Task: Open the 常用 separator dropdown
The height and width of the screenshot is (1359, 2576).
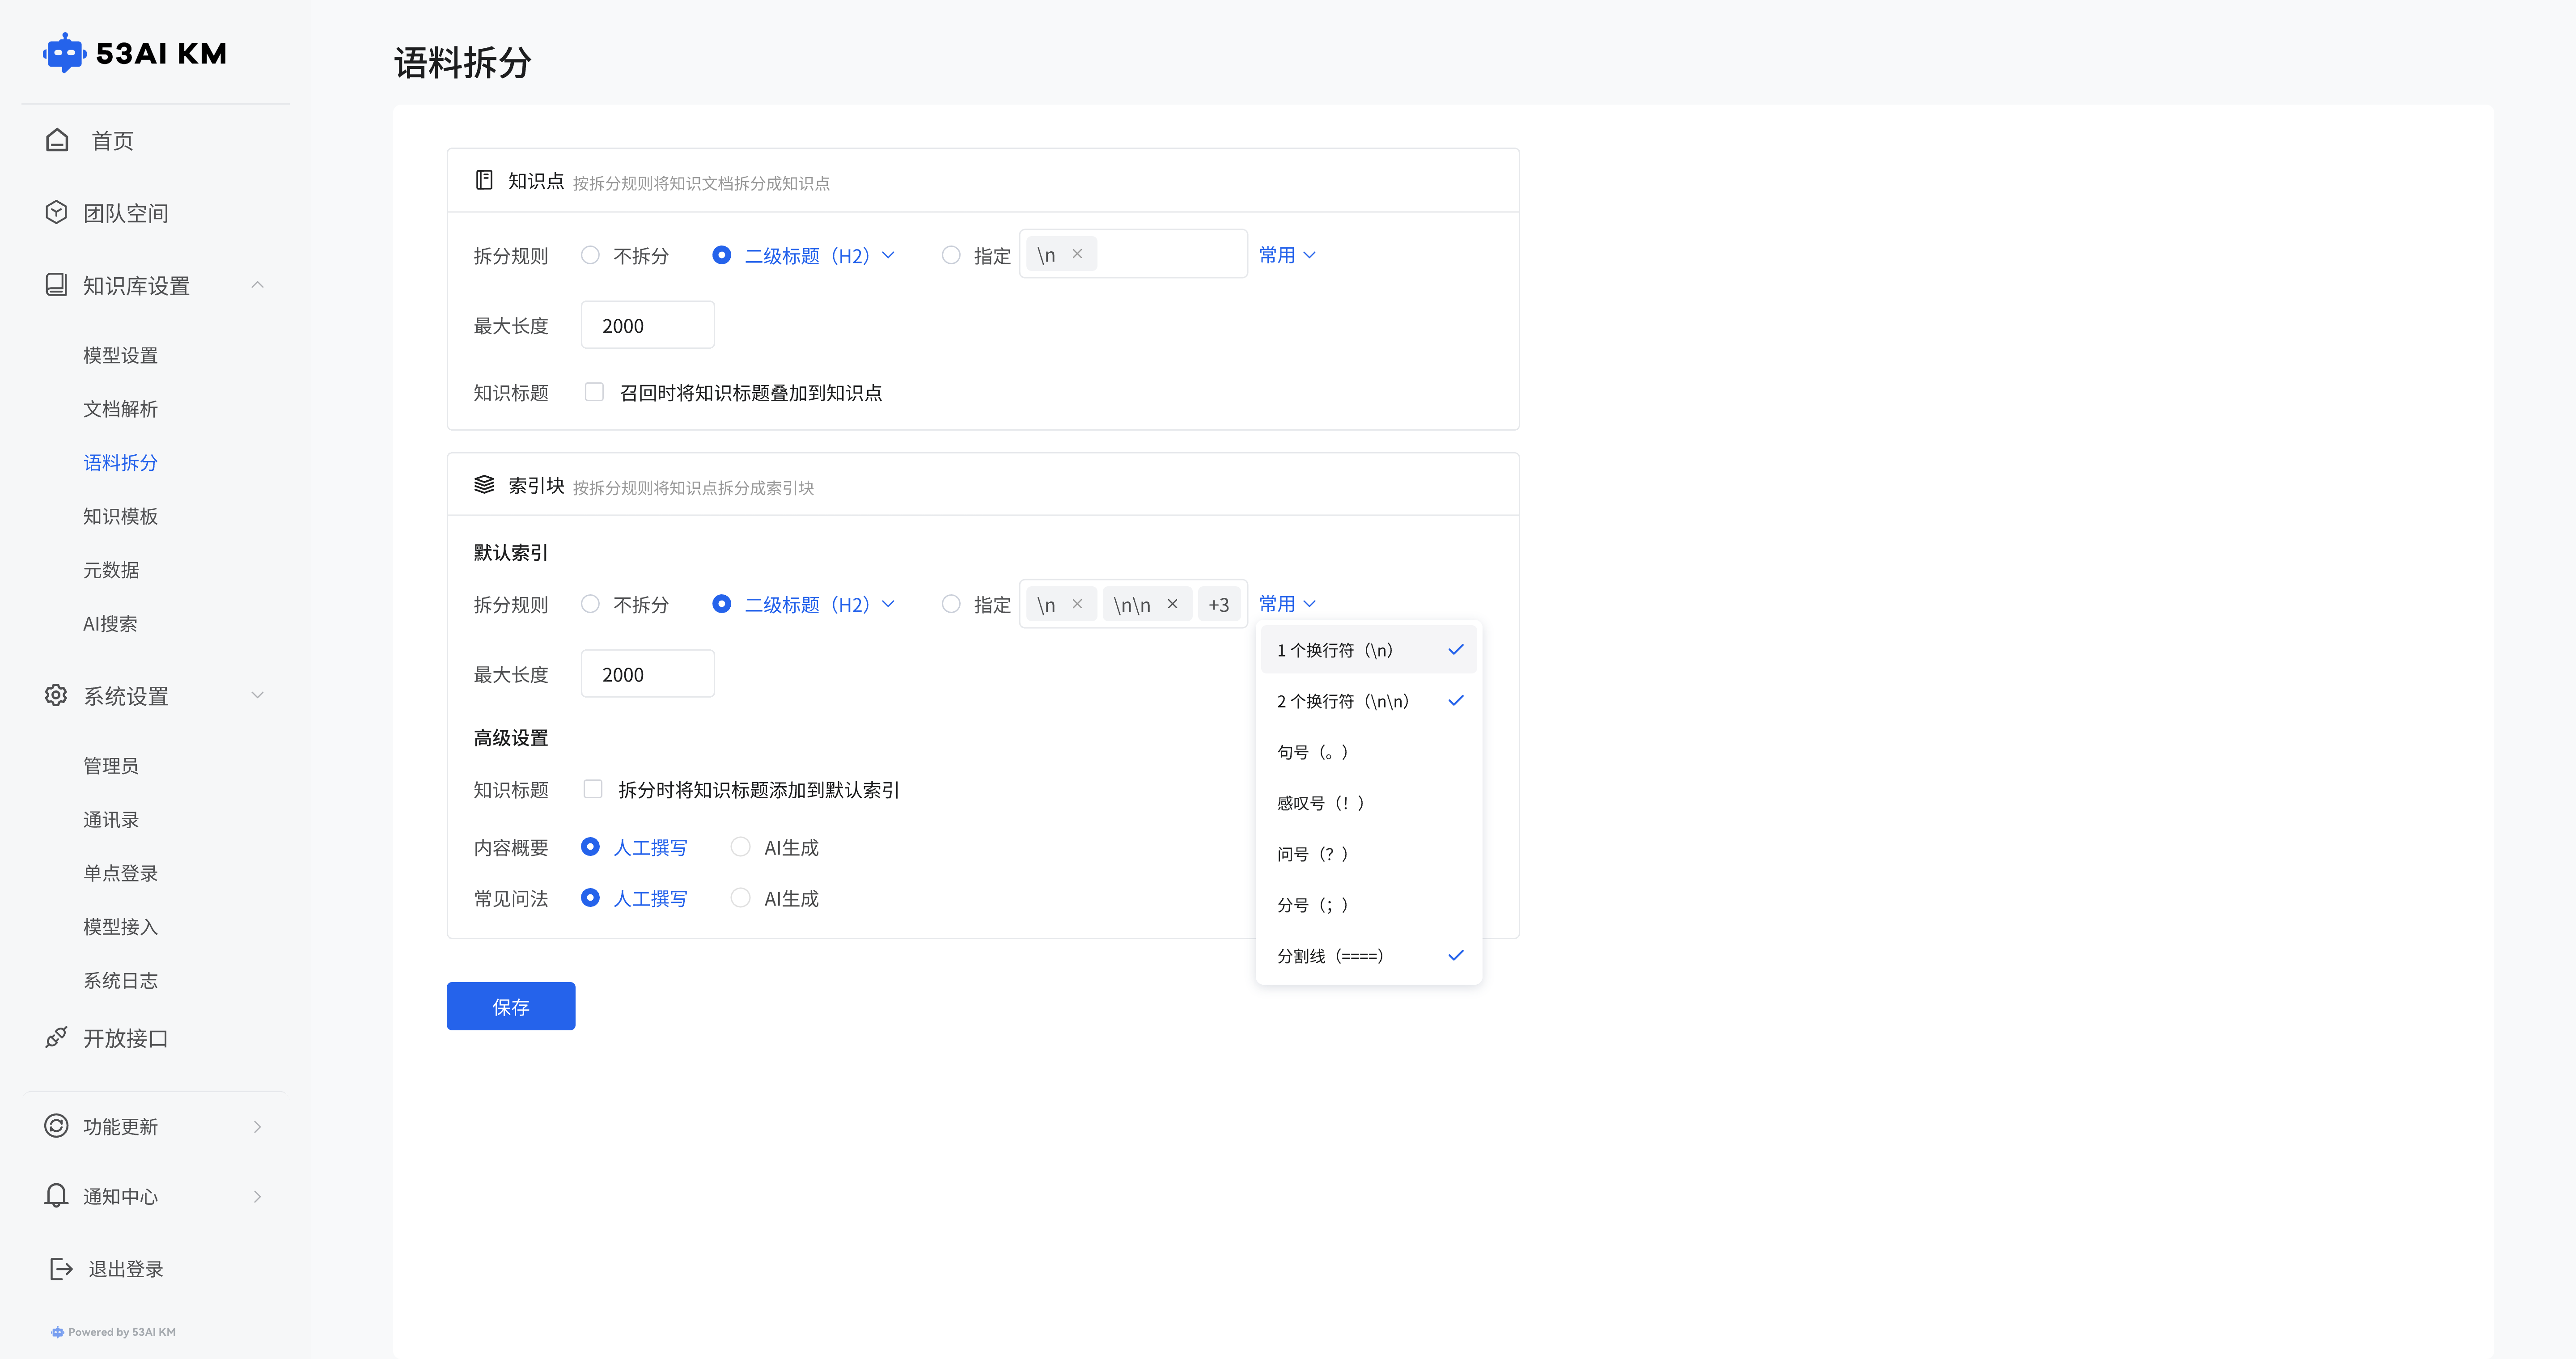Action: pyautogui.click(x=1287, y=603)
